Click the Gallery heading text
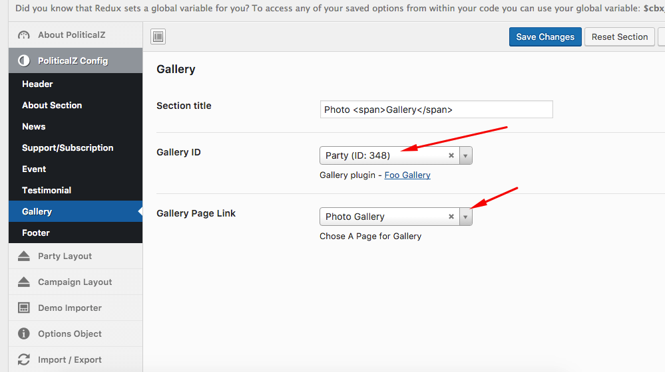This screenshot has width=665, height=372. (176, 69)
